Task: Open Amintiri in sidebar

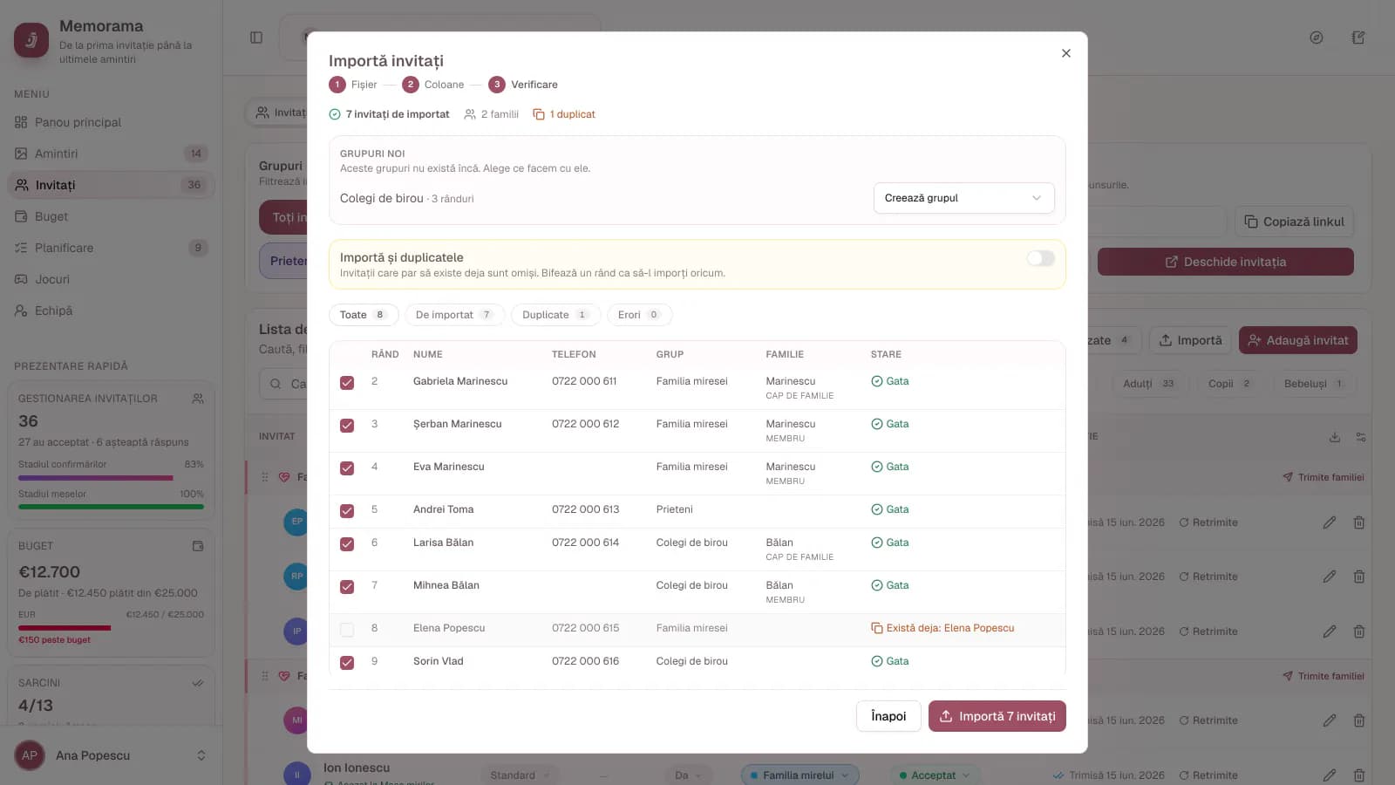Action: 111,154
